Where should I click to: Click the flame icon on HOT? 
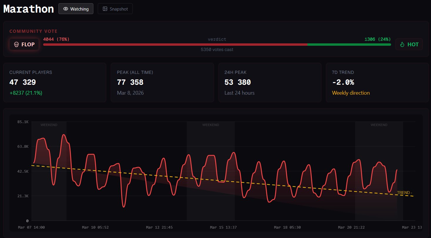[x=402, y=45]
